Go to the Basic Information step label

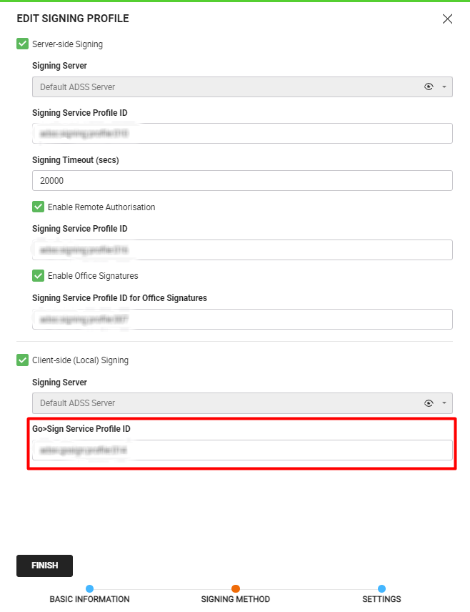click(x=89, y=599)
